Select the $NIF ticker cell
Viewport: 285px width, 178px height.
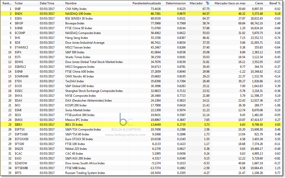18,9
